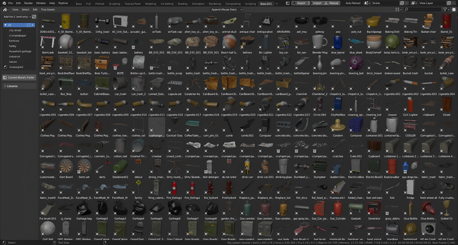Add a new workspace with the plus tab
The width and height of the screenshot is (458, 245).
277,4
